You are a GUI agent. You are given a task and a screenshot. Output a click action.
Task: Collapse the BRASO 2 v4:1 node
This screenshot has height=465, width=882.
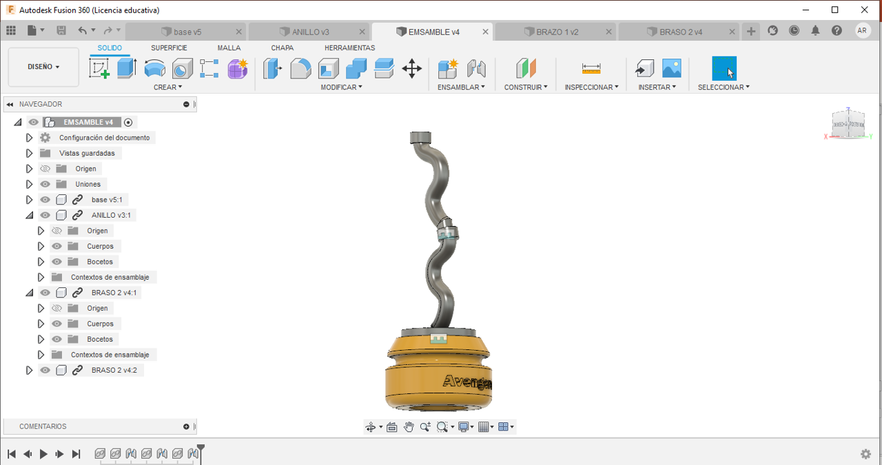[x=29, y=293]
